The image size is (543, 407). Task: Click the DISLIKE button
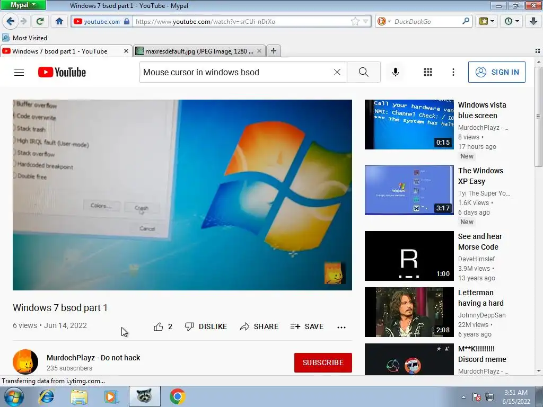206,326
